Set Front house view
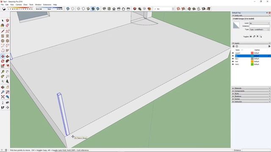The image size is (271, 152). [x=114, y=8]
